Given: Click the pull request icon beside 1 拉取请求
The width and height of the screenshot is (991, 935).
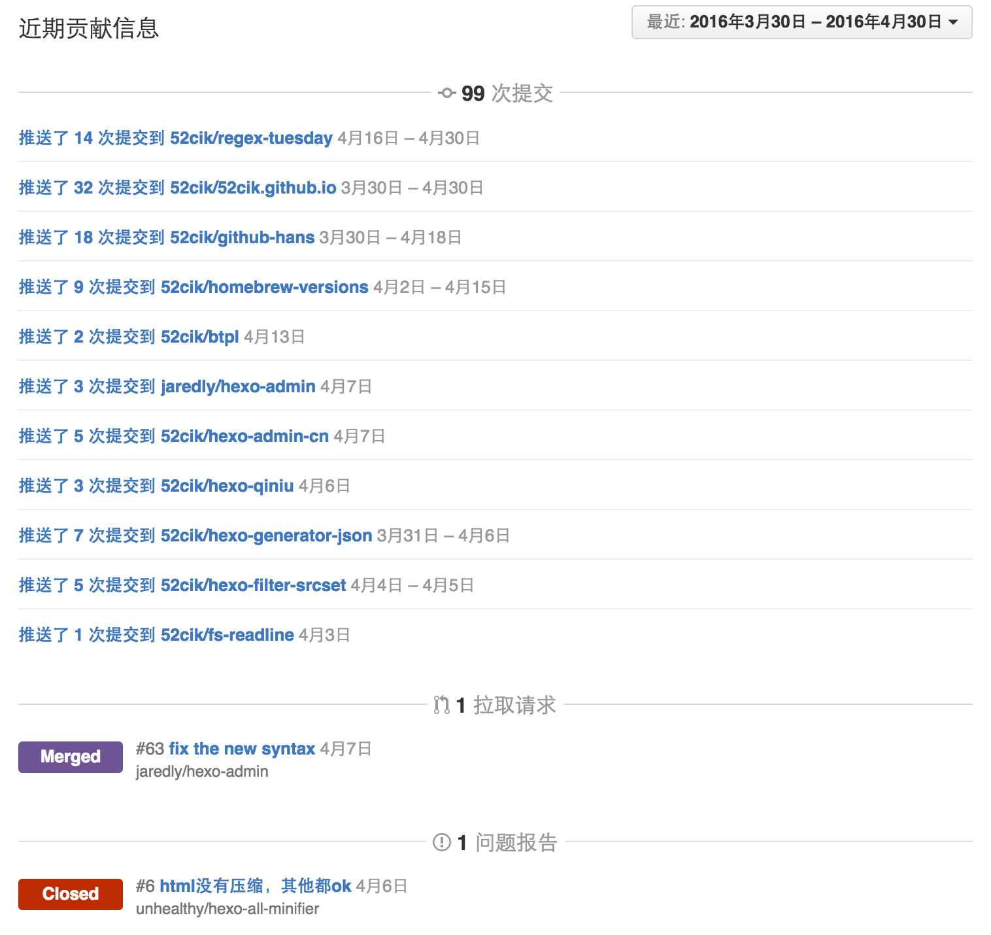Looking at the screenshot, I should 441,705.
